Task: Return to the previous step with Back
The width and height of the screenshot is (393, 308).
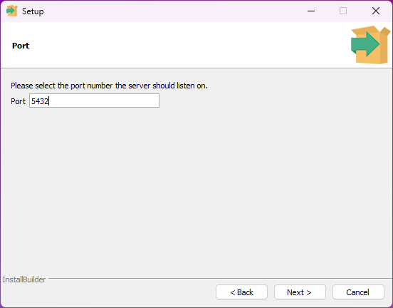Action: [x=241, y=292]
